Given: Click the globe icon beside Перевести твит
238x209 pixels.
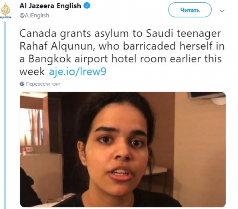Looking at the screenshot, I should (22, 84).
